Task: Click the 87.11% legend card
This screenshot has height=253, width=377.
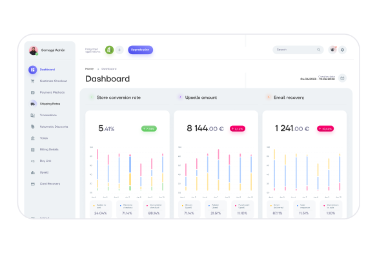Action: pyautogui.click(x=278, y=209)
